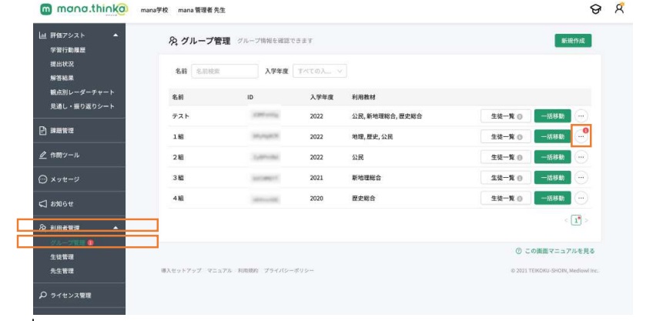The image size is (663, 321).
Task: Select 生徒管理 in sidebar
Action: [x=62, y=256]
